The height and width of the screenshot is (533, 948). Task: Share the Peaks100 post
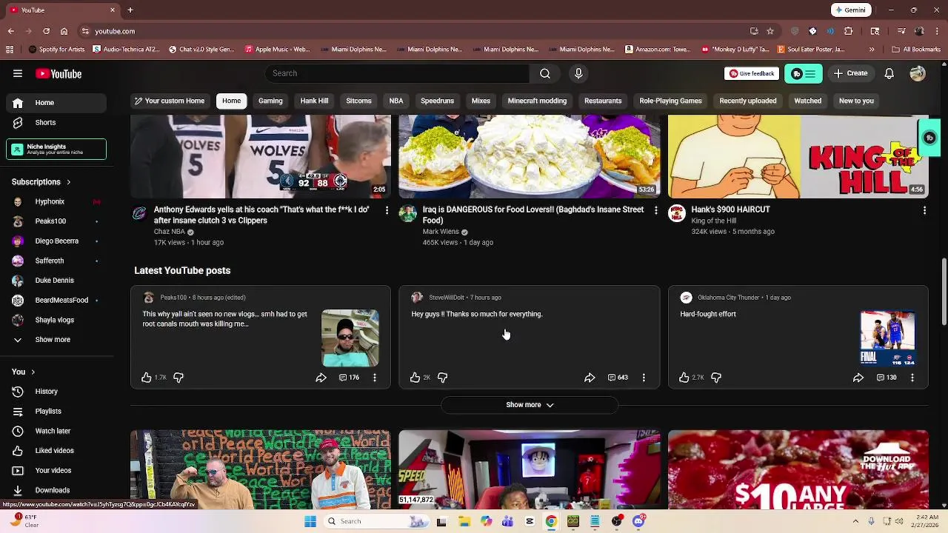pos(321,378)
